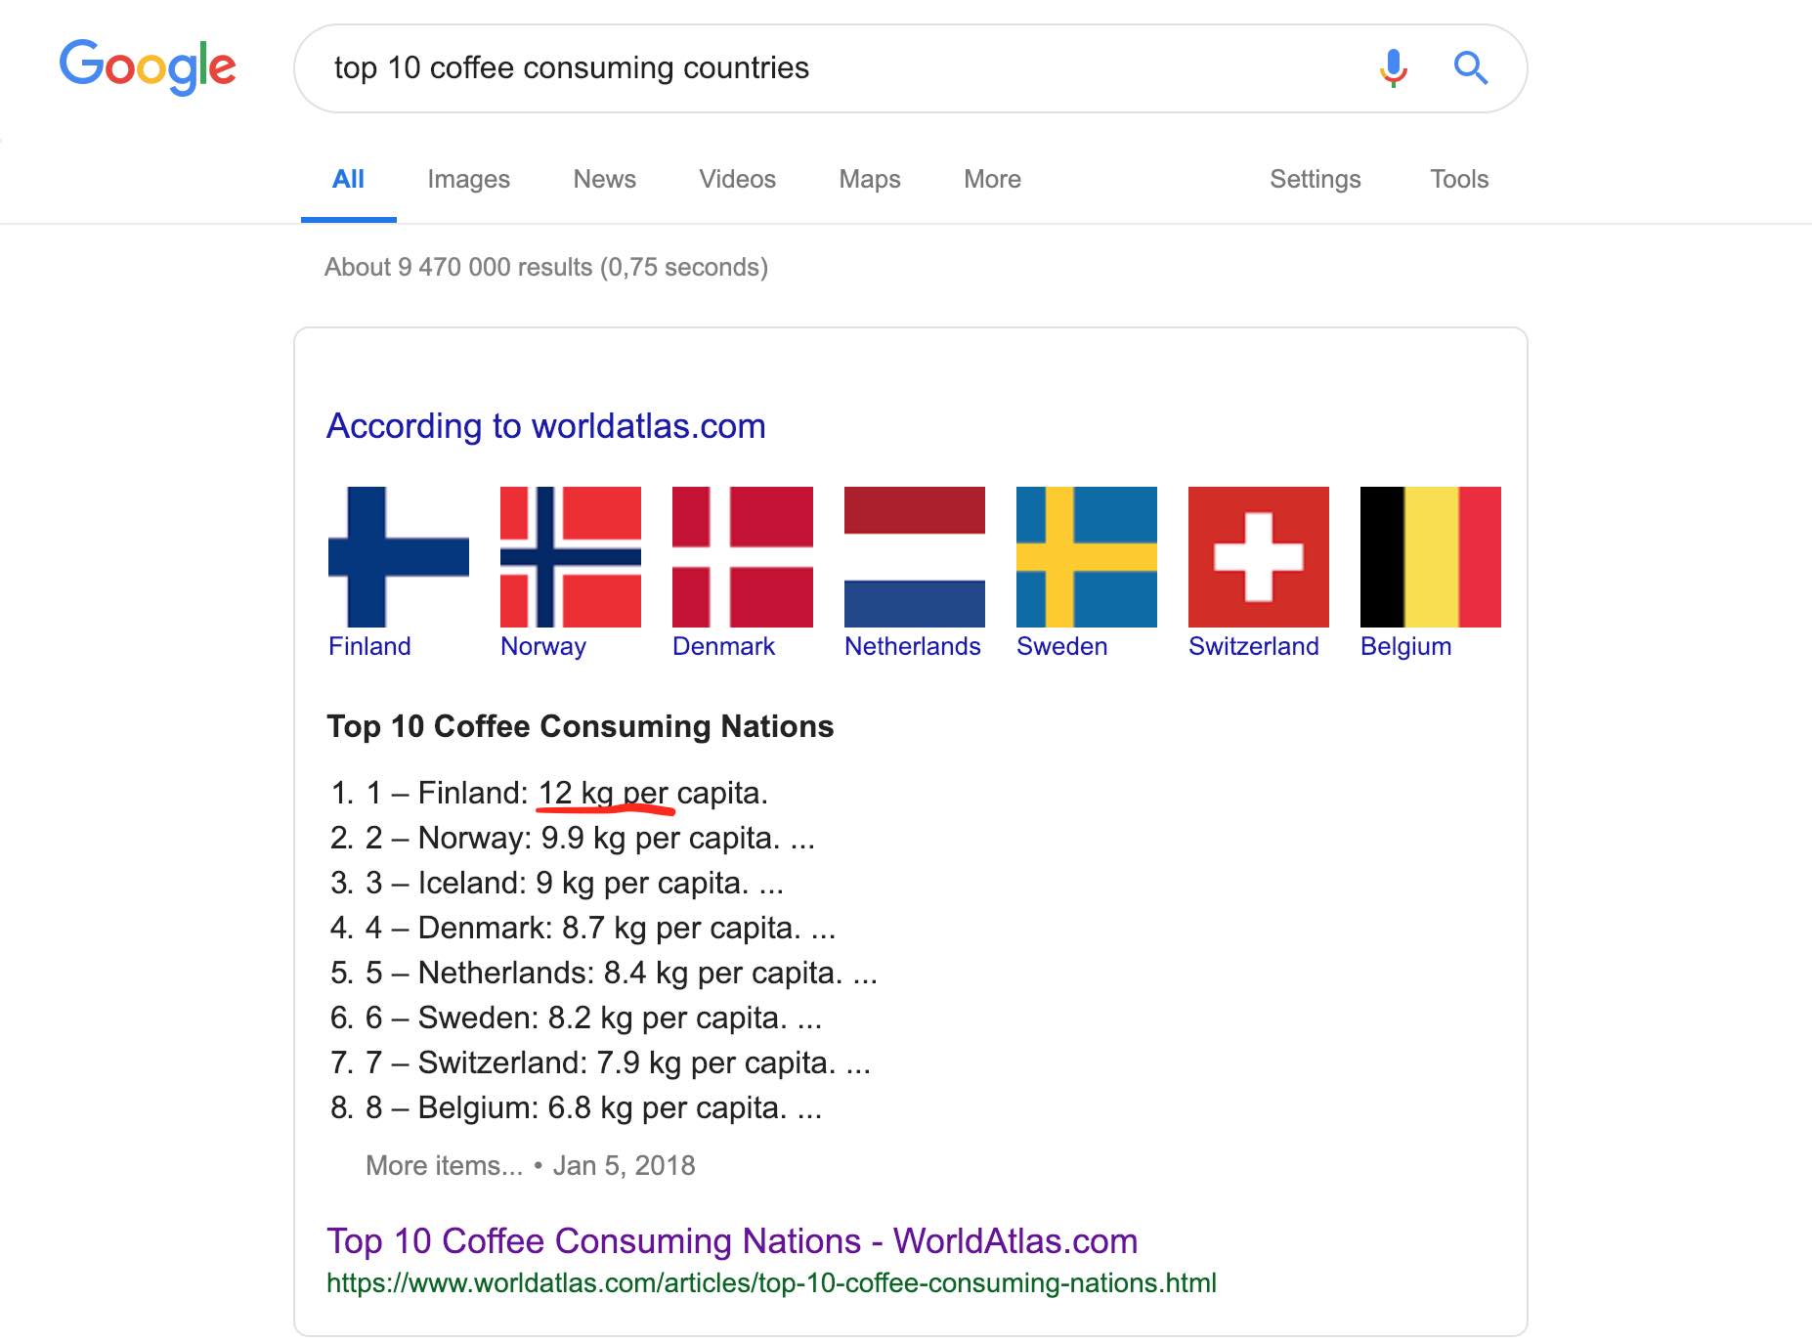The height and width of the screenshot is (1343, 1812).
Task: Go to the Videos tab
Action: coord(737,179)
